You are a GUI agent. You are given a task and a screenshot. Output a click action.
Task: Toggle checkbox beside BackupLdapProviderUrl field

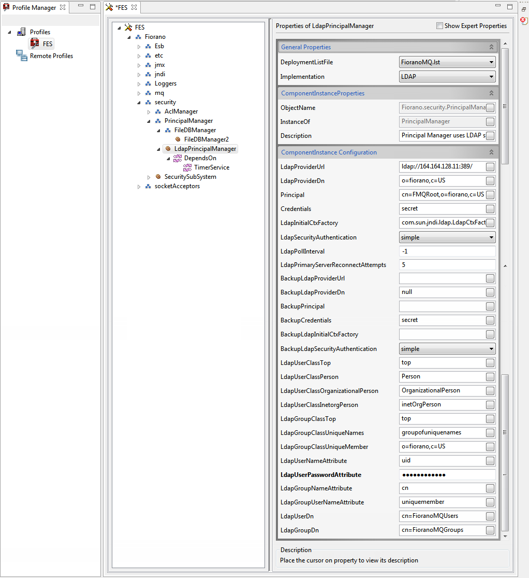click(x=490, y=278)
